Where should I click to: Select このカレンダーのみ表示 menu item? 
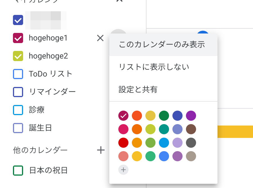[x=162, y=44]
